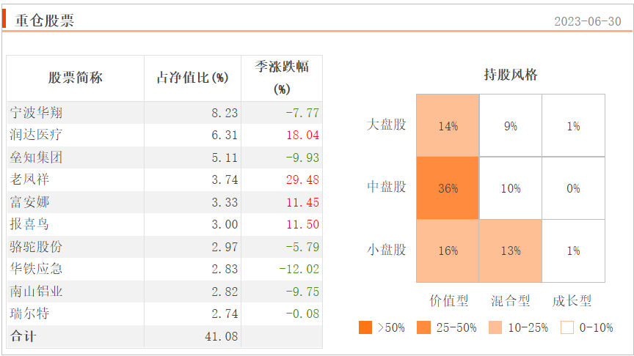Click the 16% small-cap value cell

coord(448,251)
